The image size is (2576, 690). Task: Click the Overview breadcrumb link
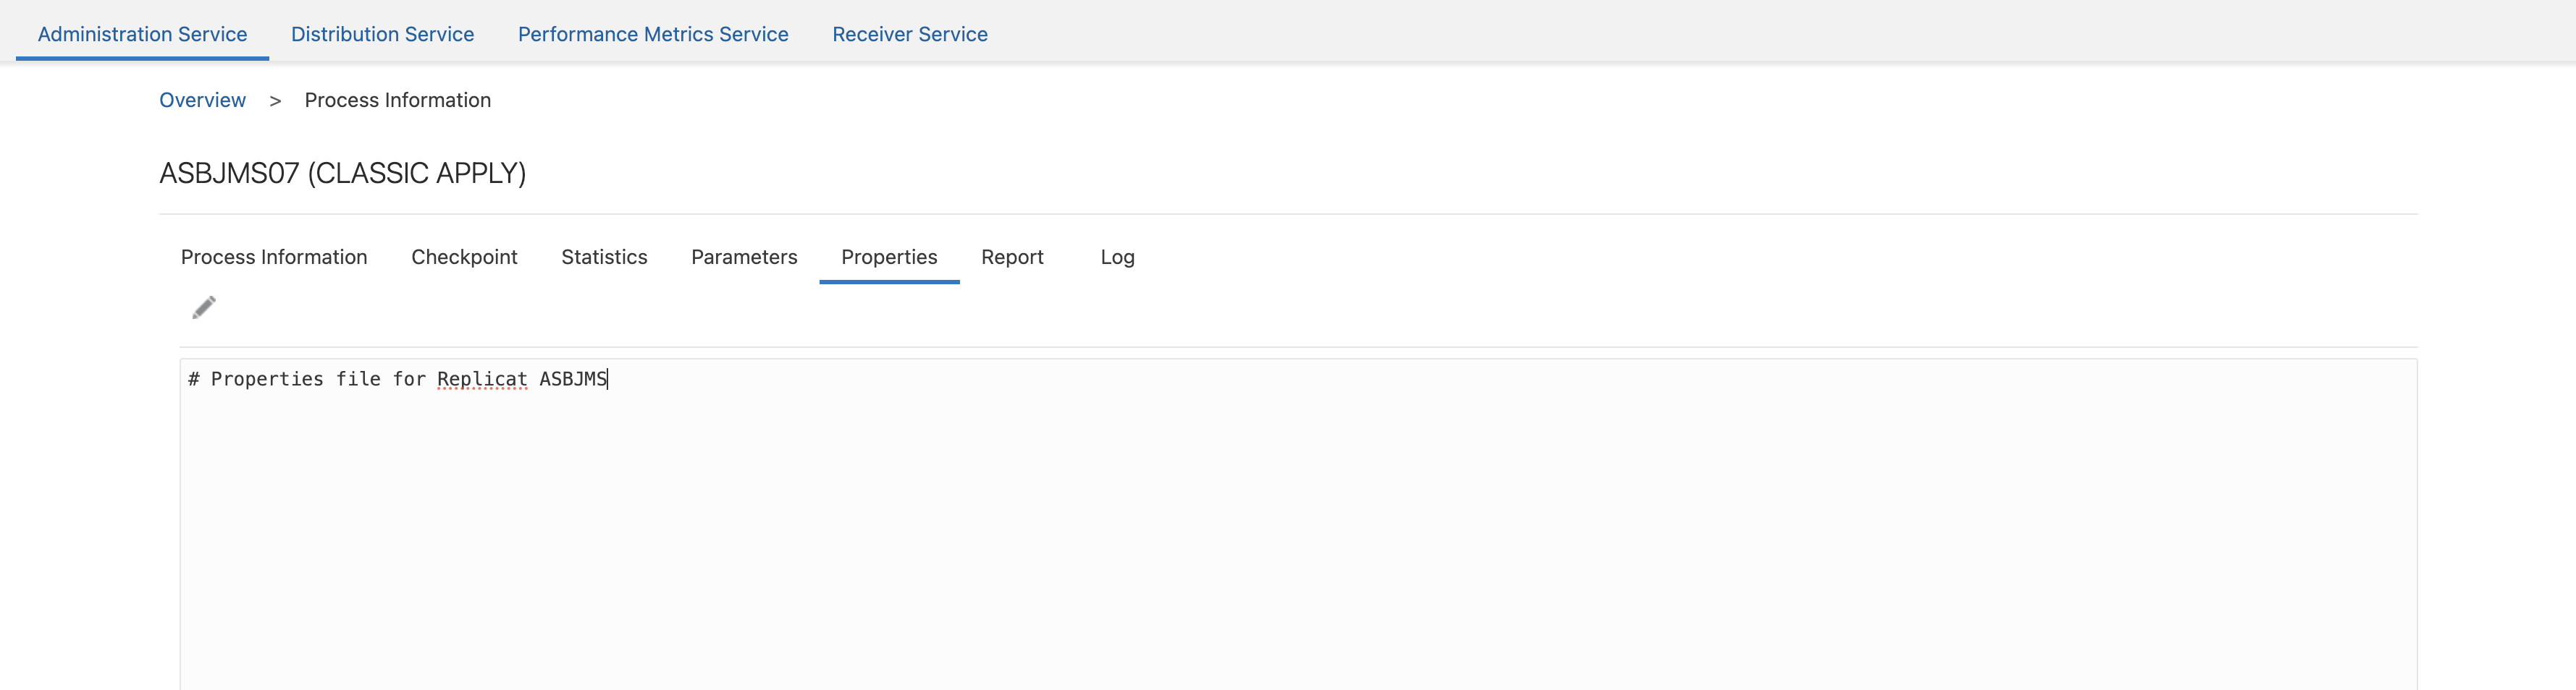[202, 100]
